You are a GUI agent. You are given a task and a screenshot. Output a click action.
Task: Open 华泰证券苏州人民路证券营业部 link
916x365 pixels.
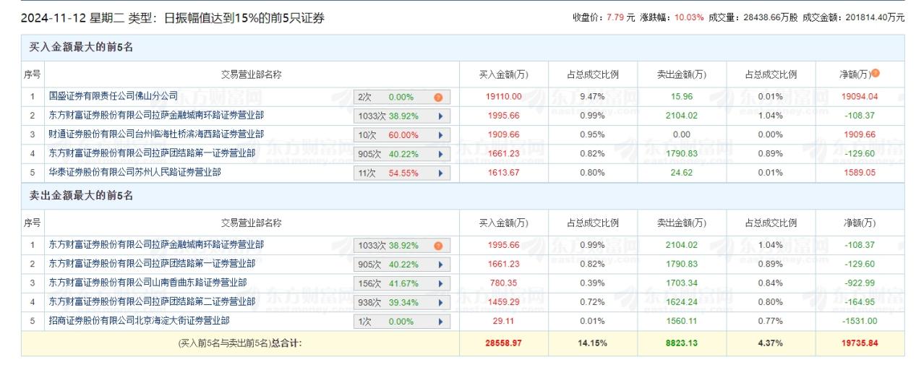(134, 173)
